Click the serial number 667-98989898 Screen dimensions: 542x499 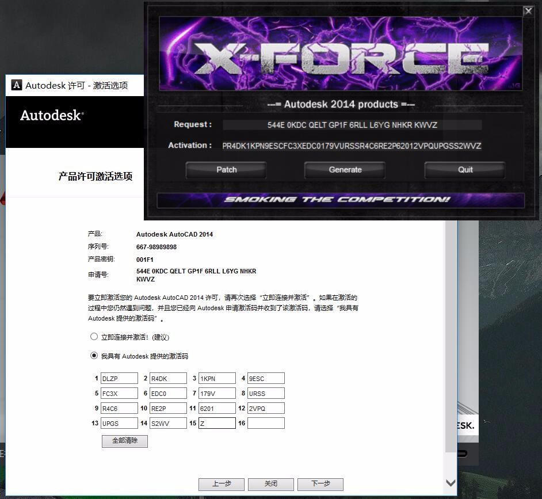coord(157,247)
